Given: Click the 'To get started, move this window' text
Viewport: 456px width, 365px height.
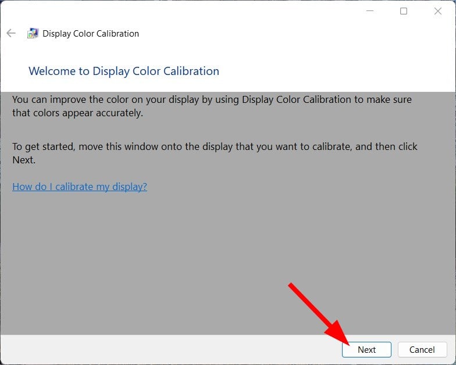Looking at the screenshot, I should coord(215,153).
